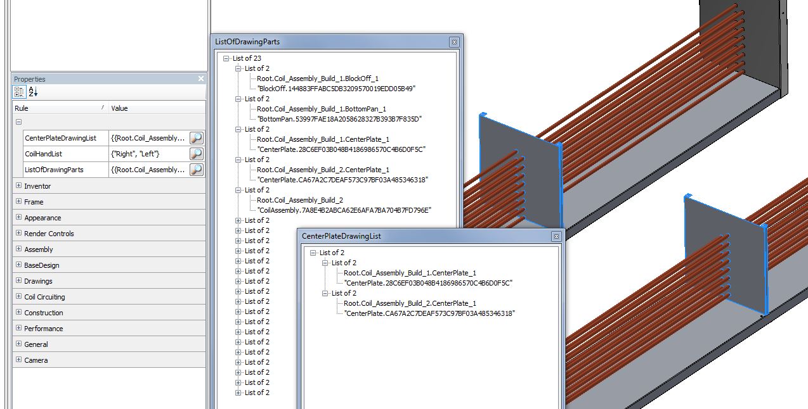Collapse the List of 23 root node
This screenshot has width=808, height=409.
[x=225, y=58]
